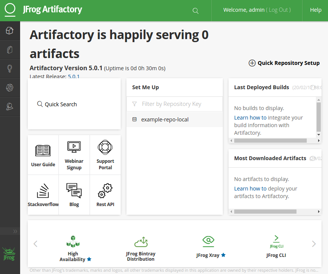Click the star next to High Availability

pos(89,259)
